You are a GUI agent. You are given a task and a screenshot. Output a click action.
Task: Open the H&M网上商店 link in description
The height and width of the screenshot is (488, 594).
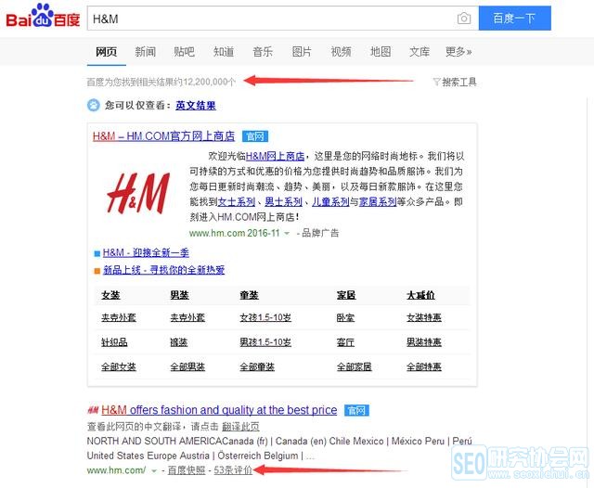(275, 156)
